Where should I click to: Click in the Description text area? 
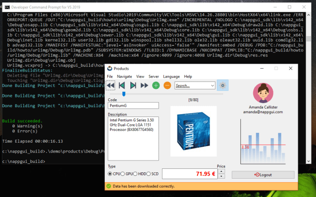[x=133, y=139]
